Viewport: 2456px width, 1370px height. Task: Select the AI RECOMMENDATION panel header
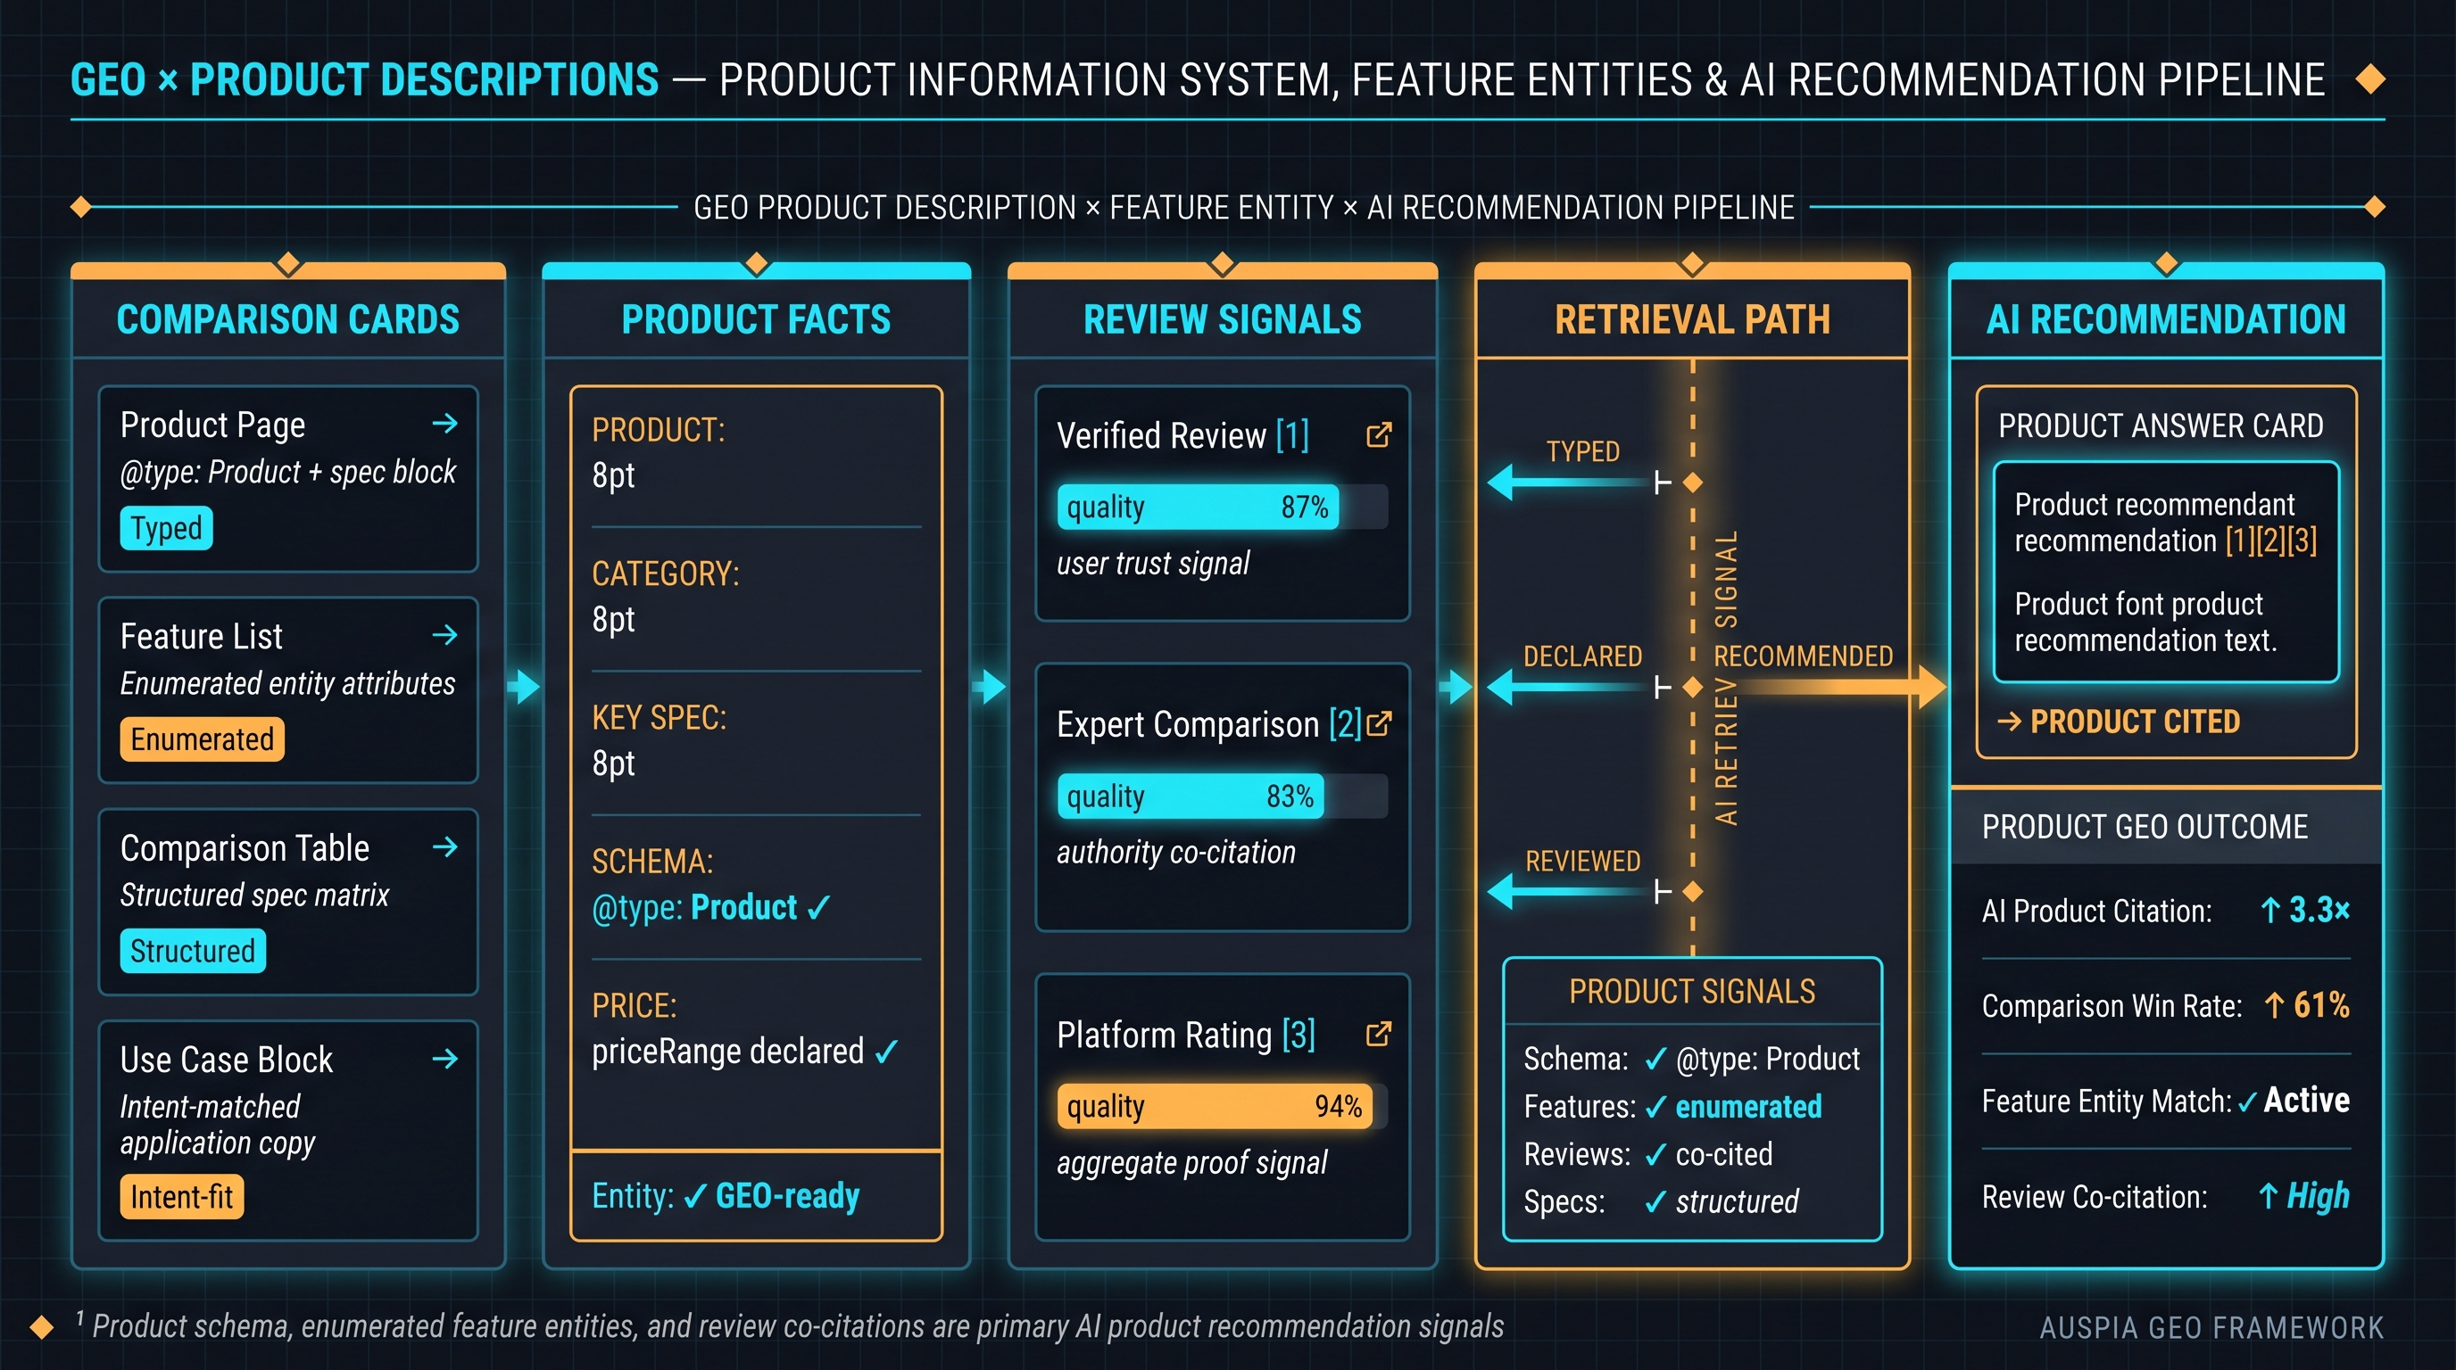coord(2166,319)
